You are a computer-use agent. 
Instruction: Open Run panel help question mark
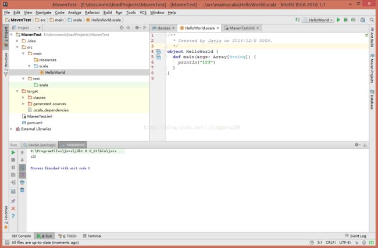coord(13,216)
